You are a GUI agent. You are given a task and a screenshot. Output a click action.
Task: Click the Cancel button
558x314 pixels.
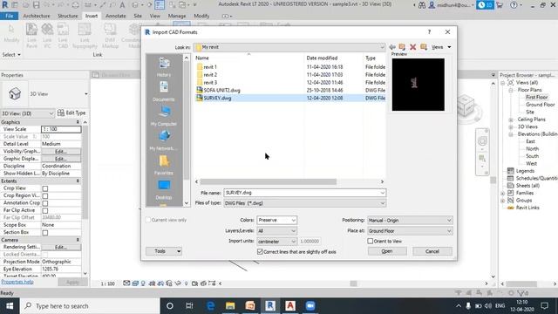tap(432, 251)
